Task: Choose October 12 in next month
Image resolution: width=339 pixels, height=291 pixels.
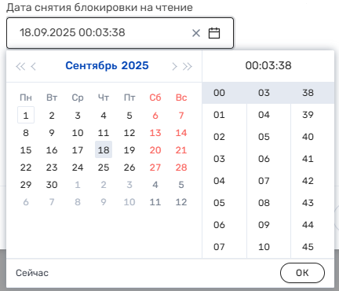Action: pos(181,201)
